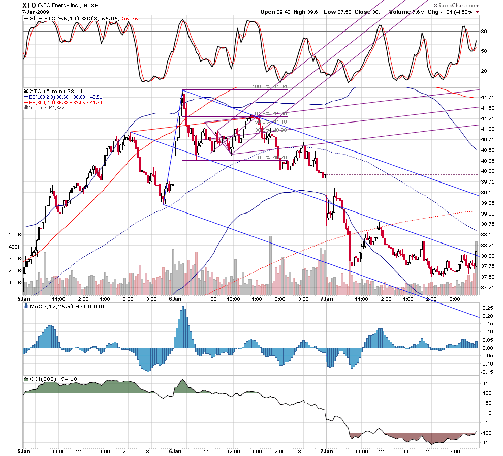Click the "6Jan" date label under the price panel

click(175, 299)
